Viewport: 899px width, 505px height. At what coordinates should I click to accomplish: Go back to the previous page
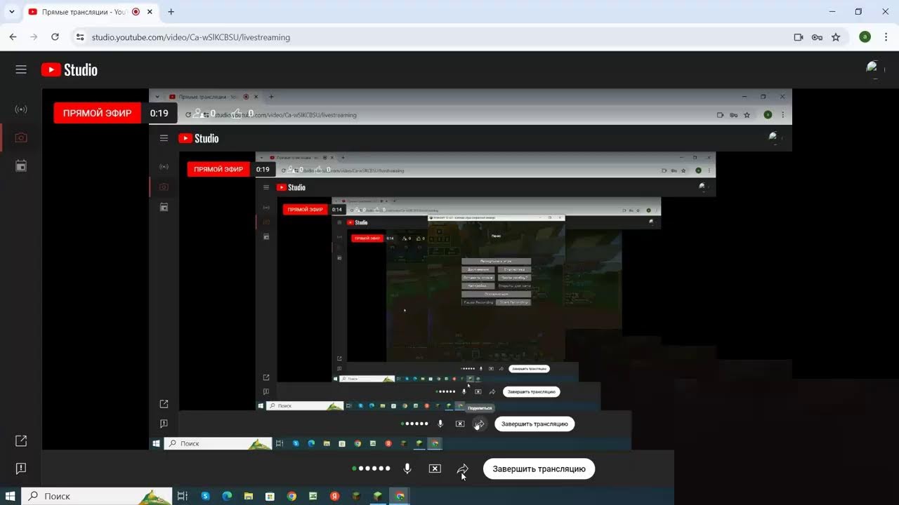pos(13,37)
